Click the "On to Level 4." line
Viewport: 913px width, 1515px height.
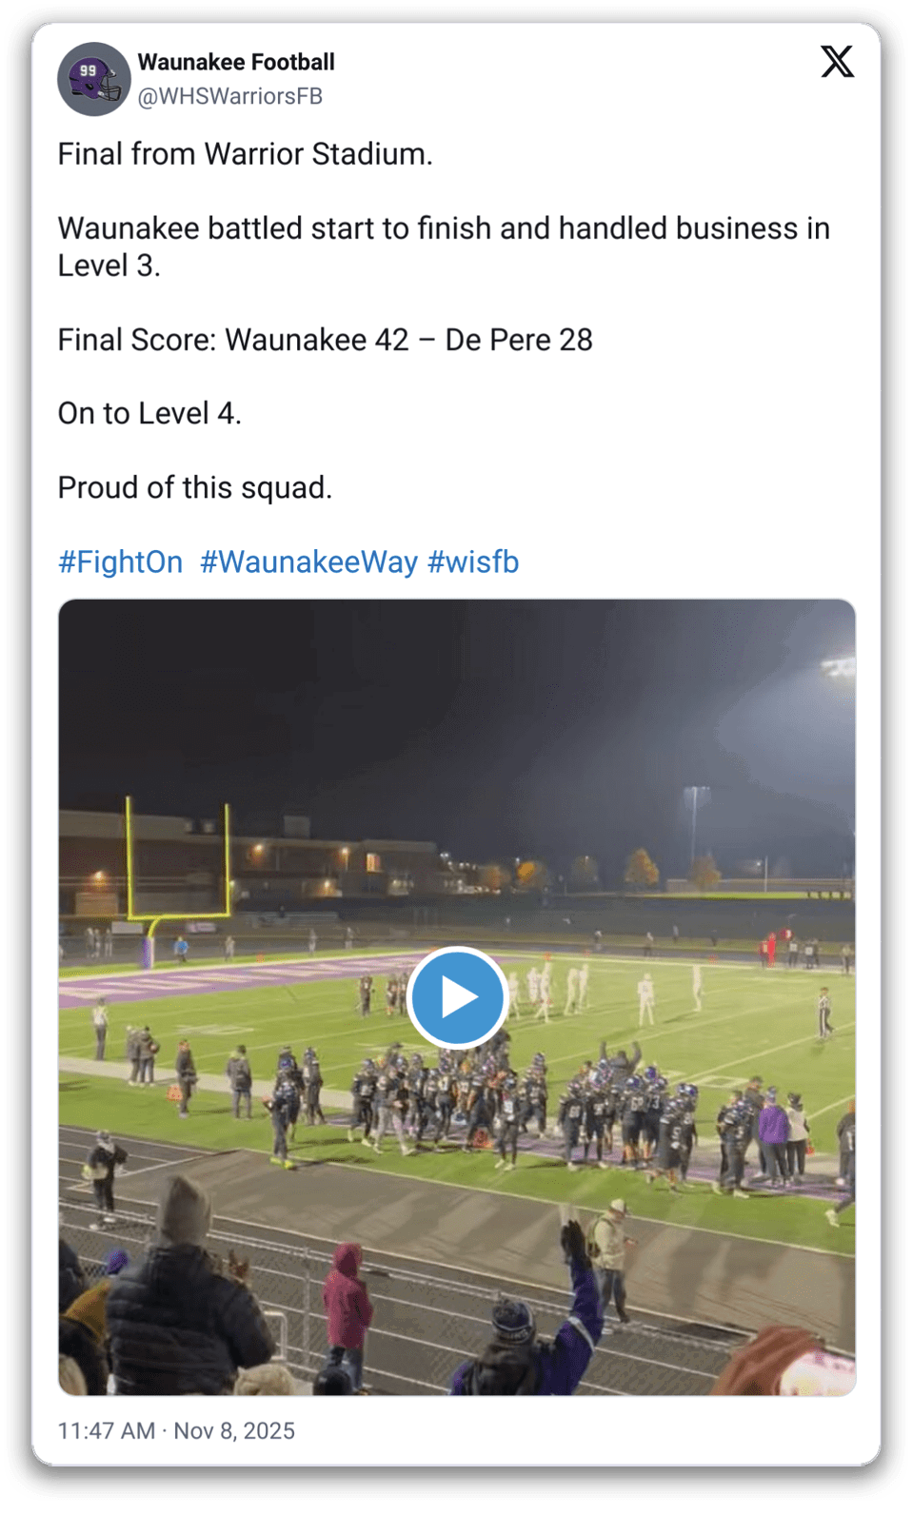coord(149,413)
